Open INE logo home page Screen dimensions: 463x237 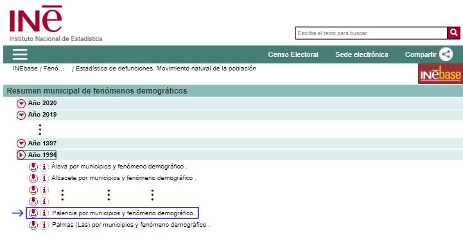(36, 19)
